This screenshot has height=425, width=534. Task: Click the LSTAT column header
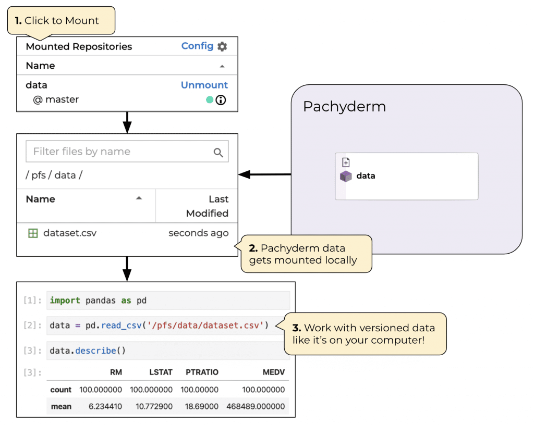point(161,372)
